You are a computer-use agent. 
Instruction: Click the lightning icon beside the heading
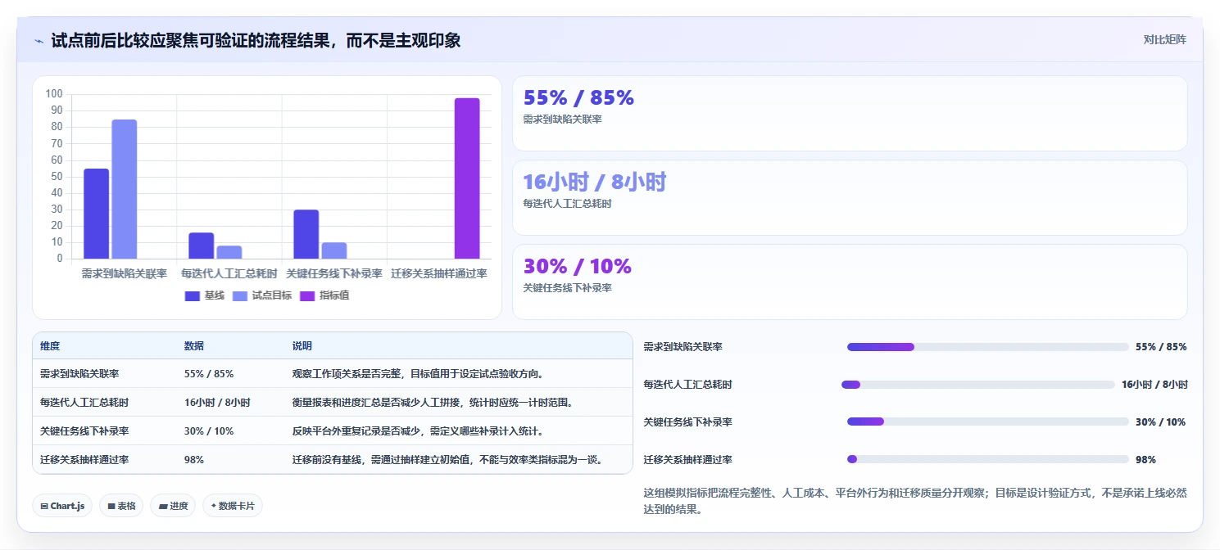tap(39, 40)
